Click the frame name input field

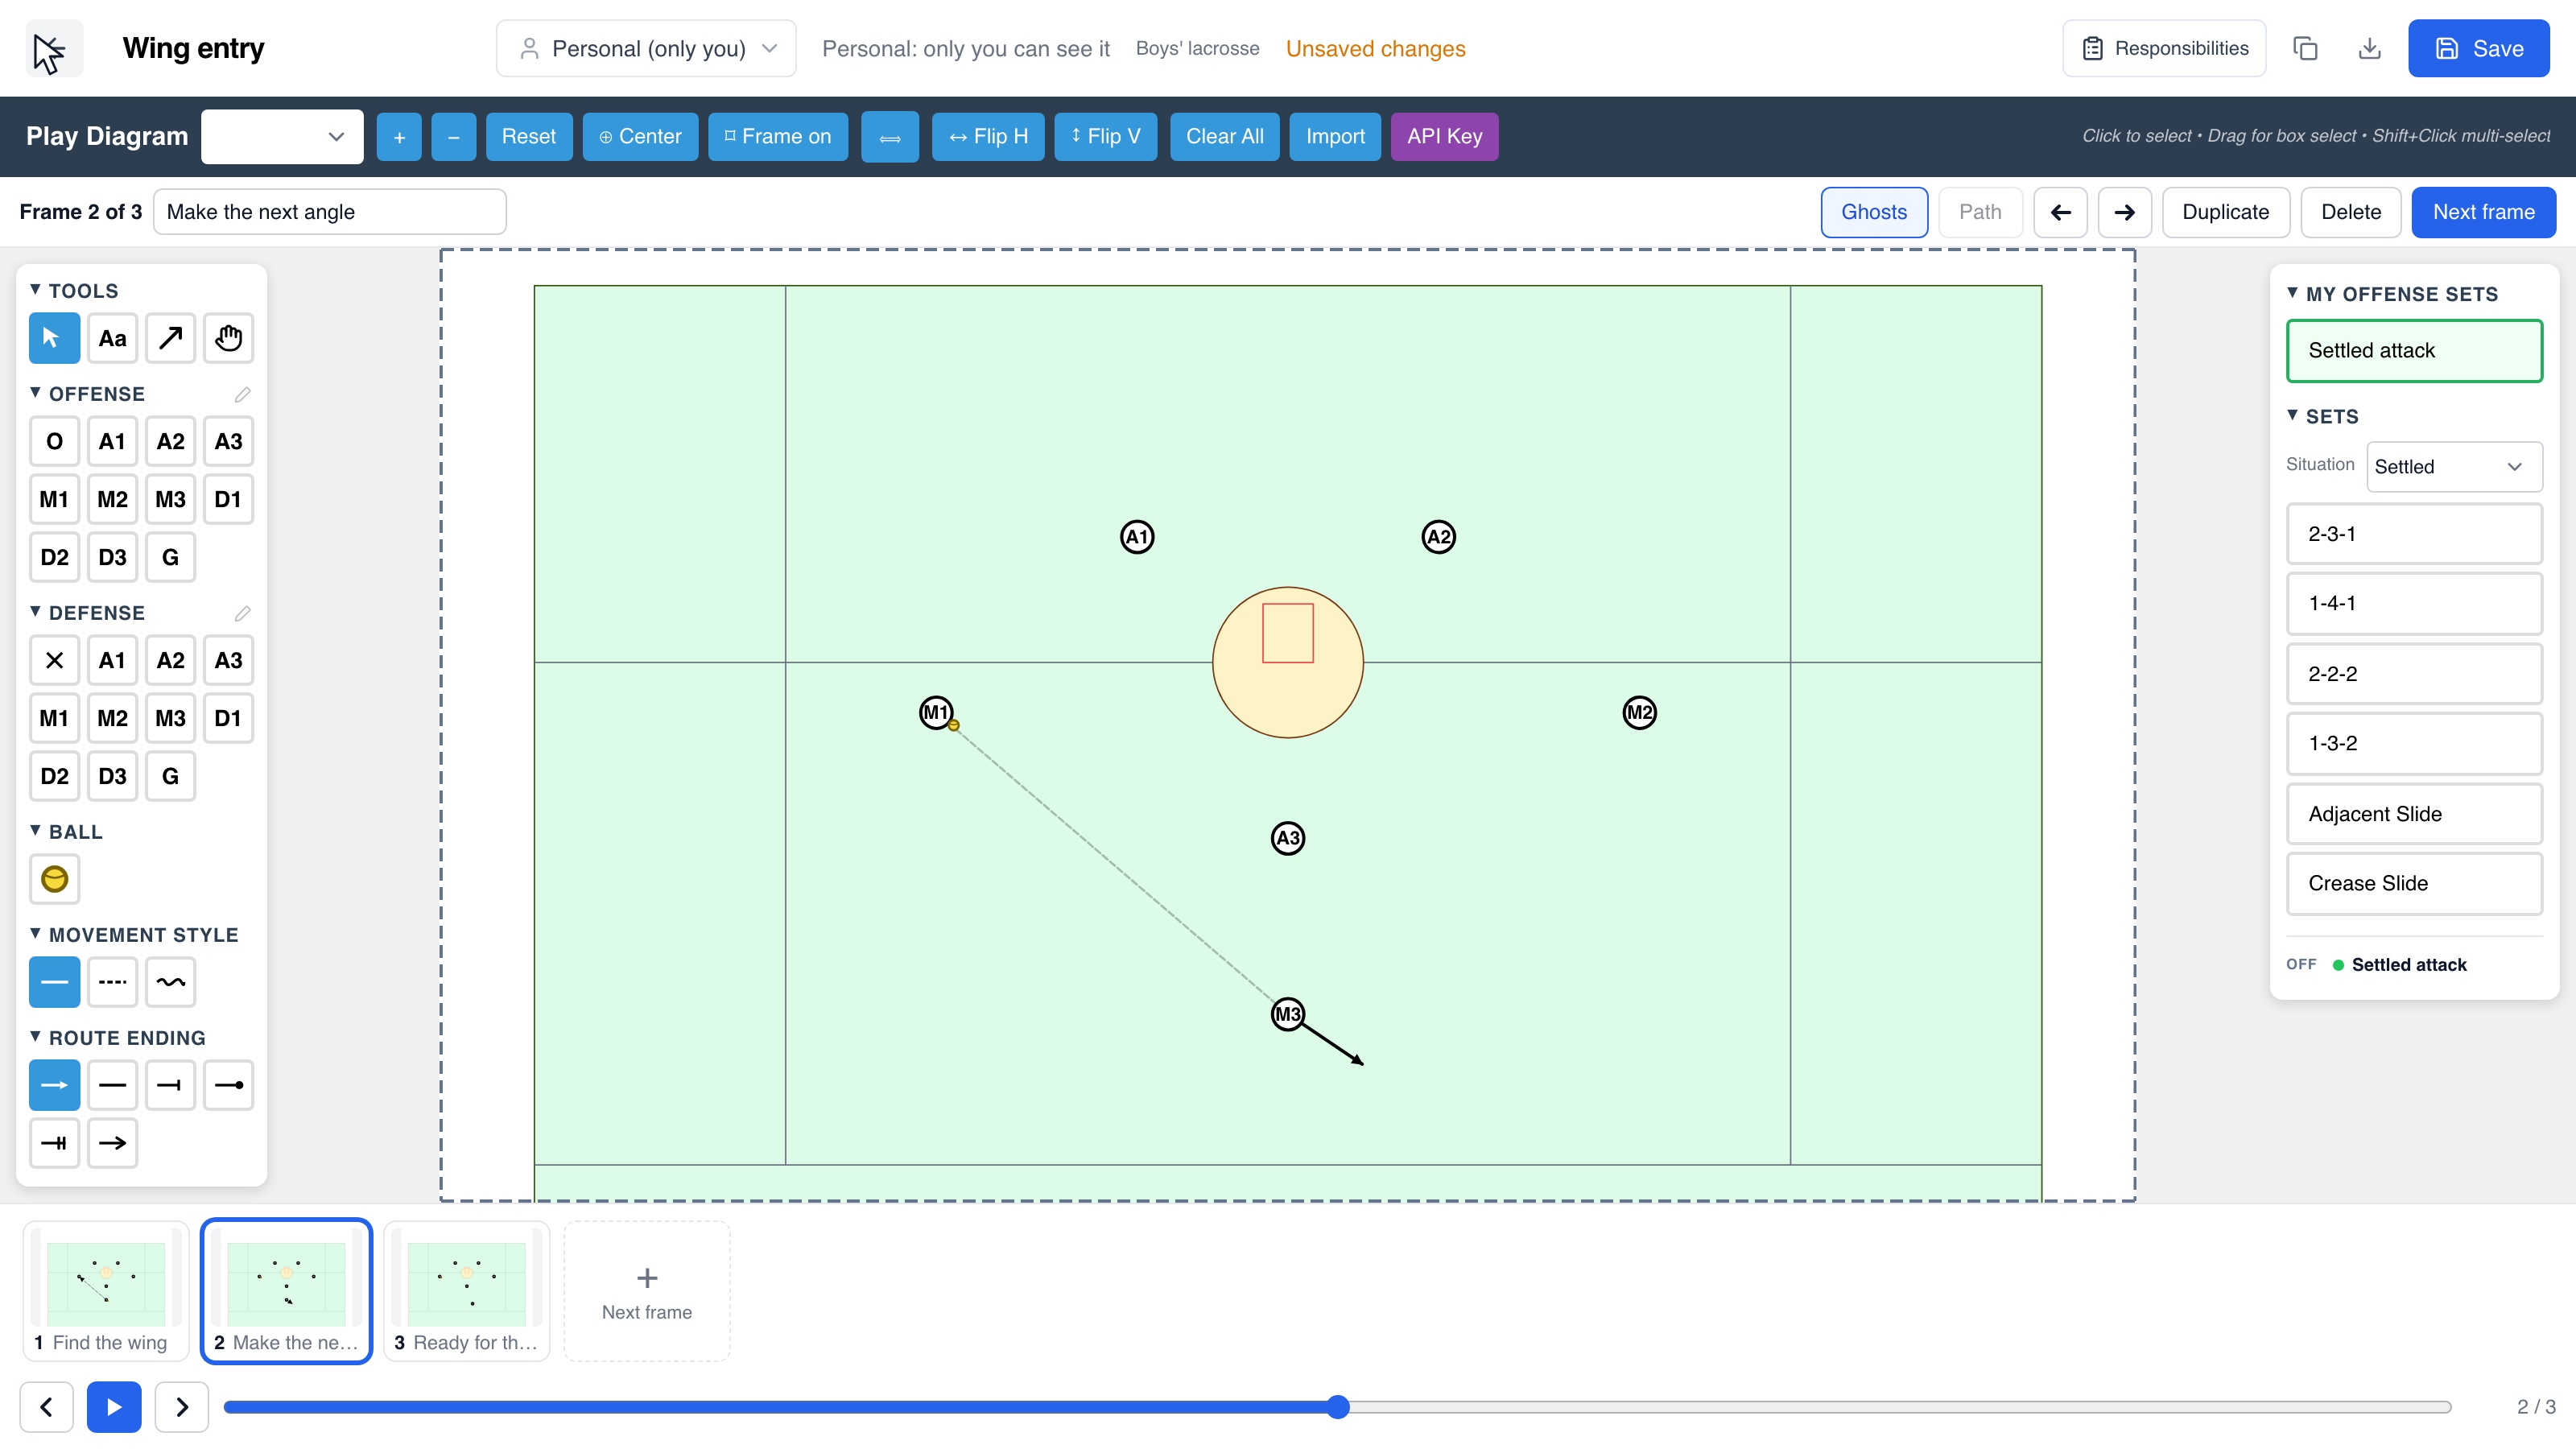point(329,212)
